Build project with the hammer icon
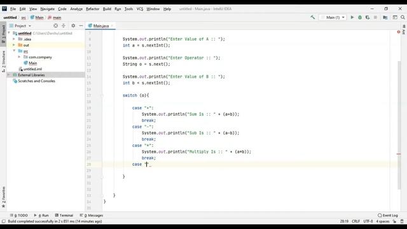 [312, 17]
